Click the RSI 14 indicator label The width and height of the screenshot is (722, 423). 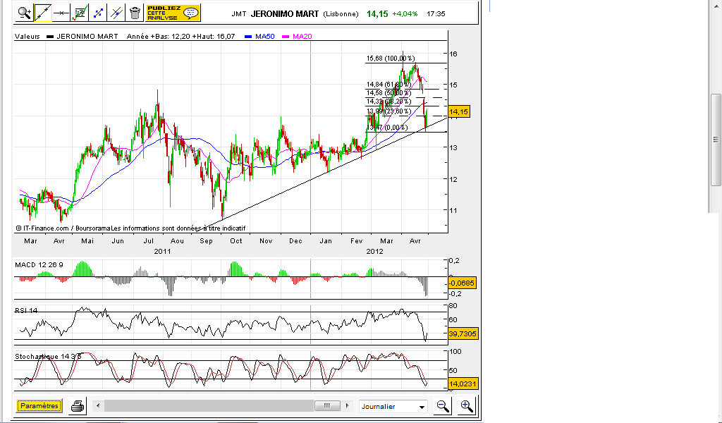pos(26,311)
